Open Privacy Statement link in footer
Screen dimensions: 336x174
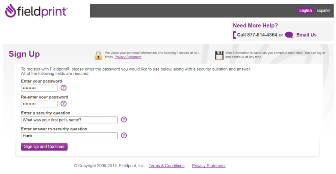209,166
